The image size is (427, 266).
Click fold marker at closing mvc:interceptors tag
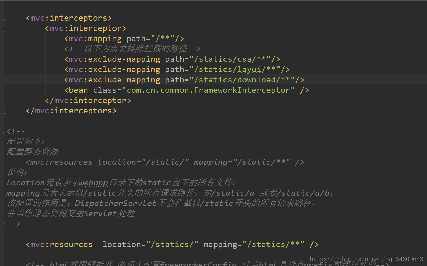[x=4, y=112]
